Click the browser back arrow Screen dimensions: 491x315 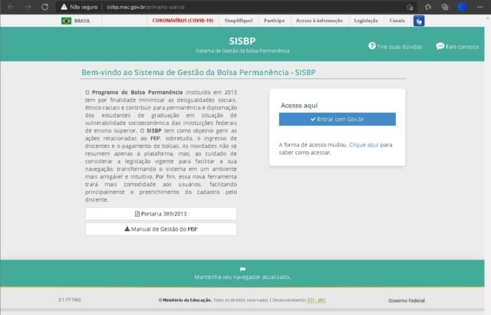(x=11, y=6)
